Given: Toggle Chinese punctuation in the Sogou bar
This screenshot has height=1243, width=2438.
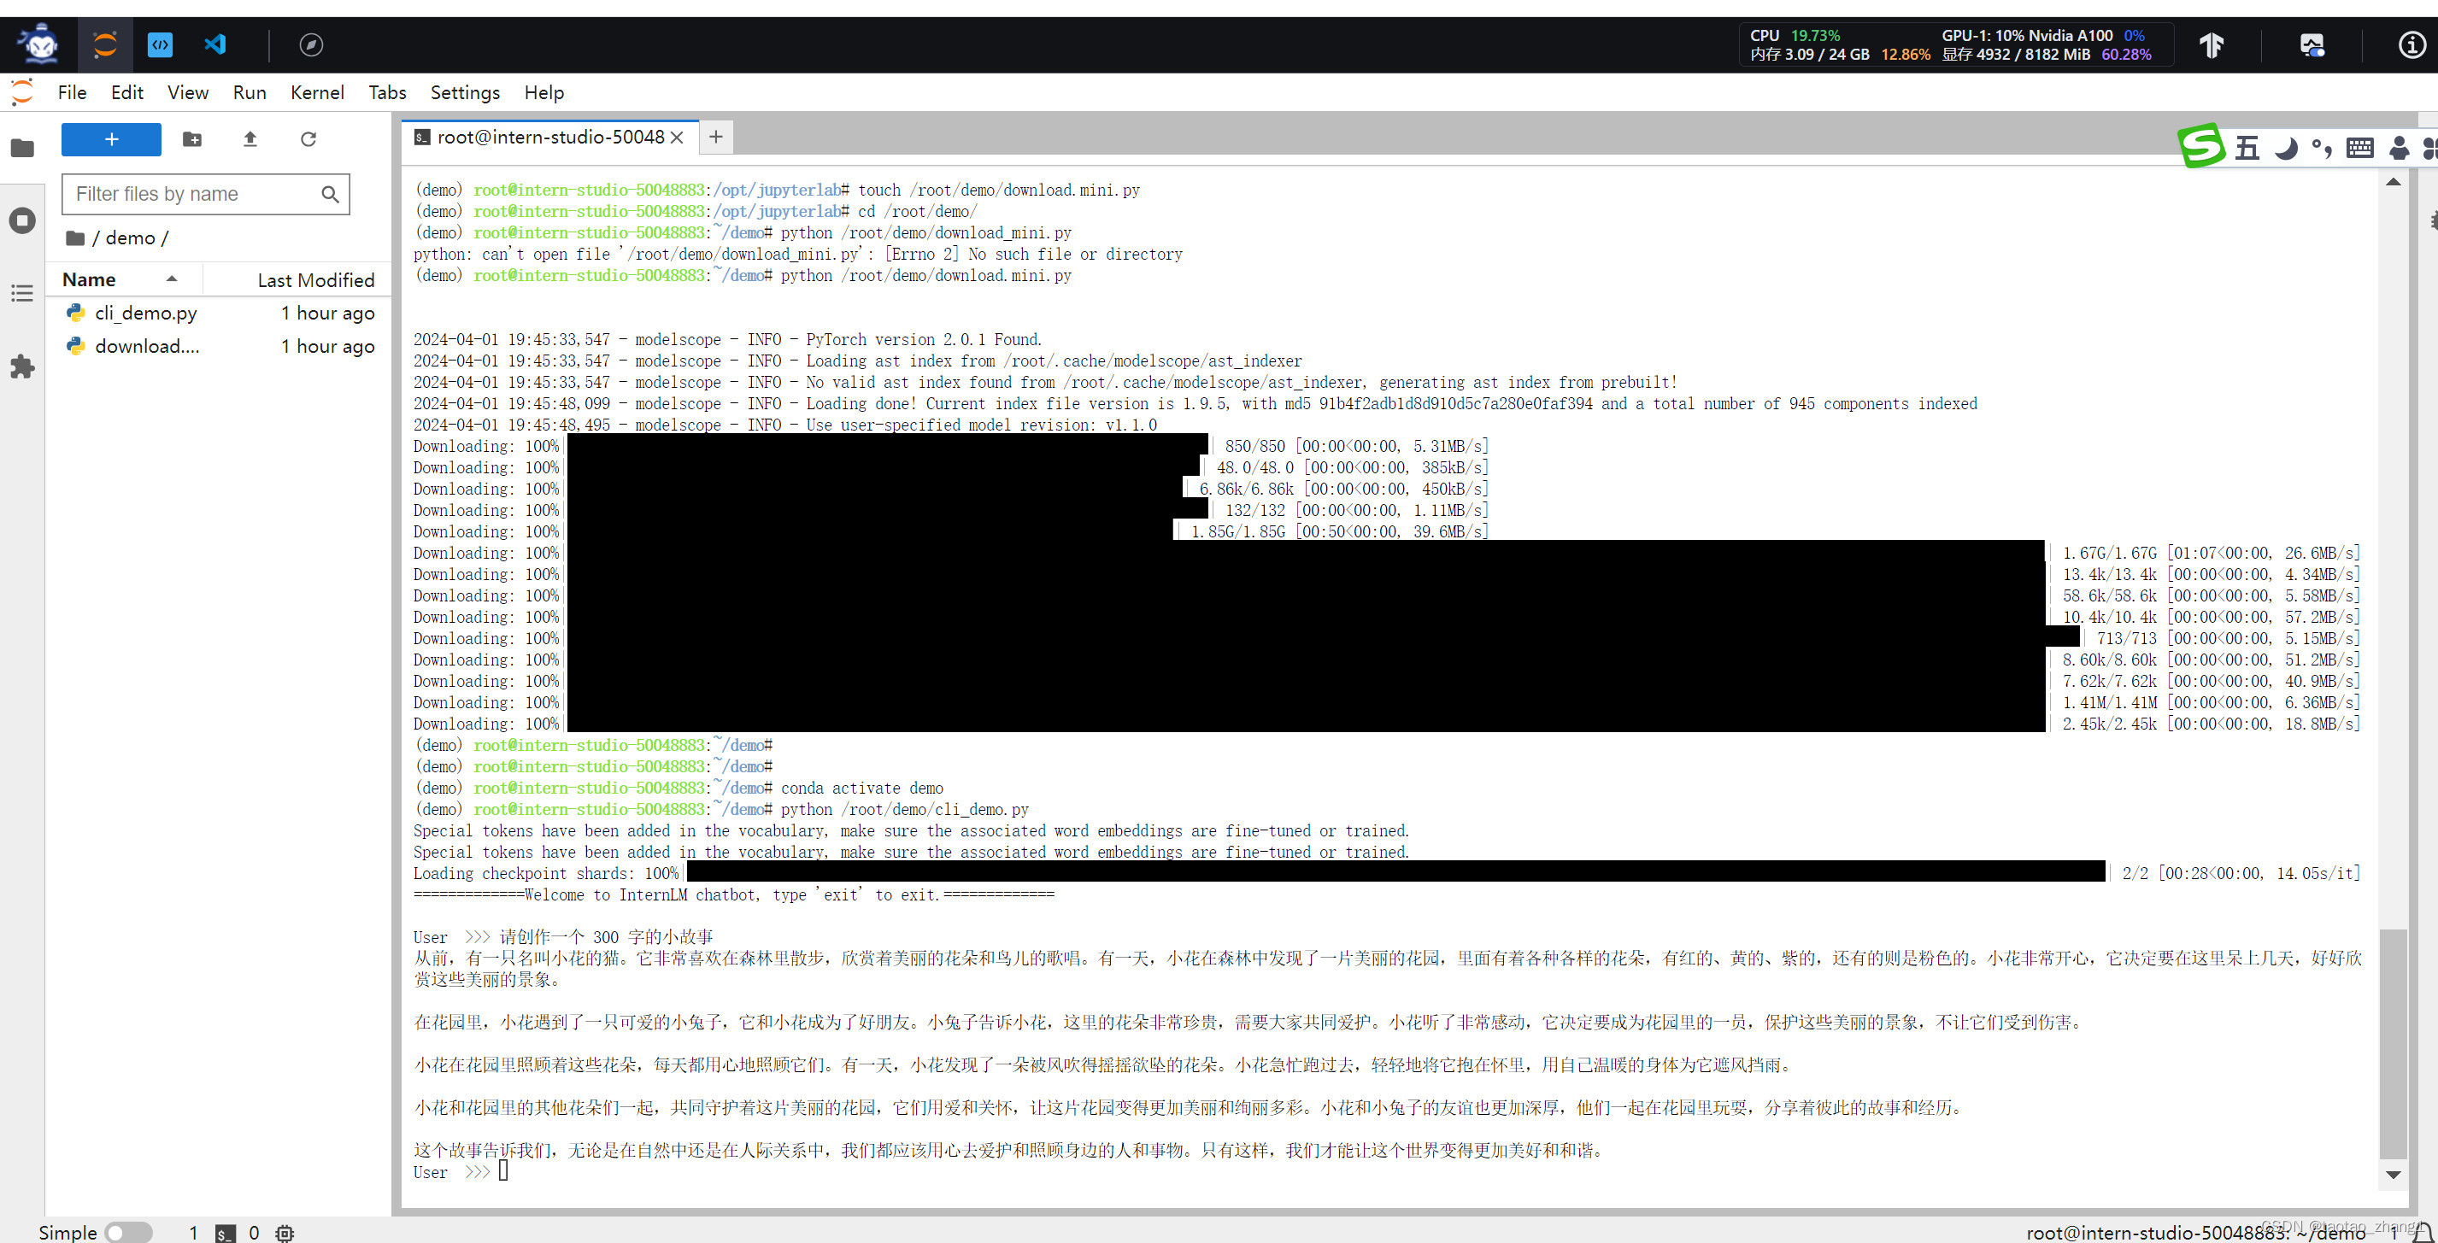Looking at the screenshot, I should click(2321, 149).
